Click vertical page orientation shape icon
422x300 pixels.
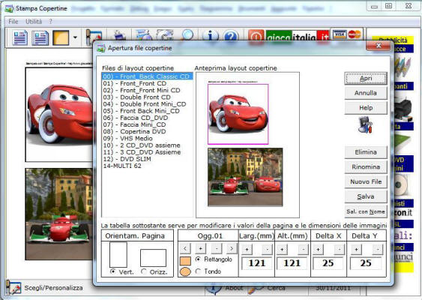118,254
